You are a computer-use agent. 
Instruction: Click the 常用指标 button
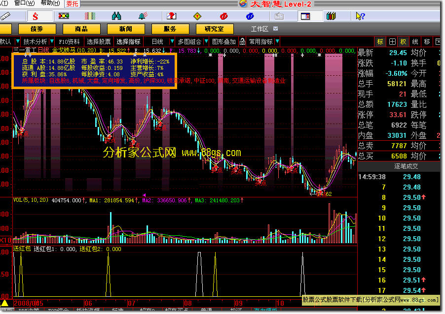261,42
